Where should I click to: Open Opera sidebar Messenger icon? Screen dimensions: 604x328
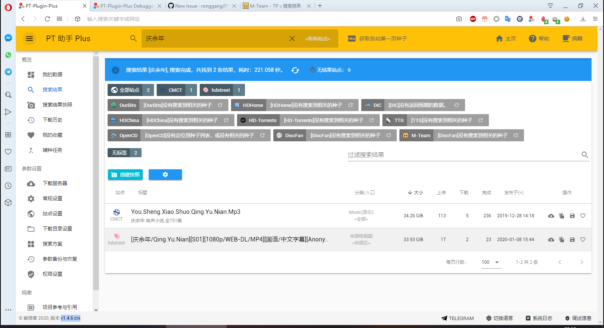[8, 38]
